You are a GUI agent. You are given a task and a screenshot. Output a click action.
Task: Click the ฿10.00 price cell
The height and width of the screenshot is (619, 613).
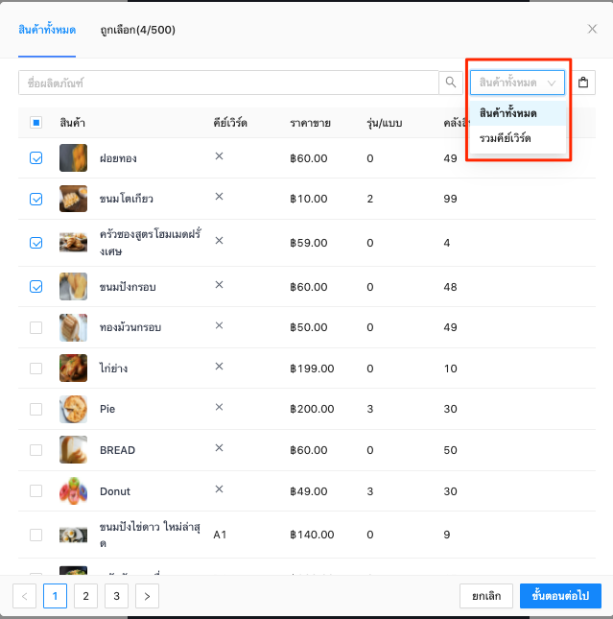pyautogui.click(x=308, y=199)
